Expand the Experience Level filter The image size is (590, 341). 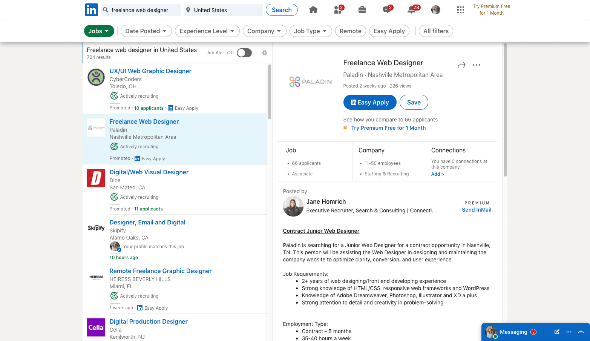tap(207, 31)
